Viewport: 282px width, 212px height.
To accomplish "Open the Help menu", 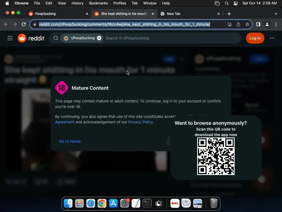I will pos(166,3).
